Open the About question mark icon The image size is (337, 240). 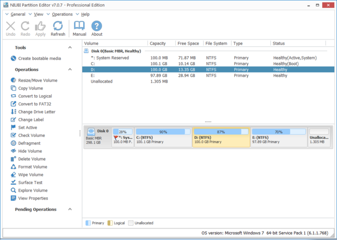tap(97, 26)
